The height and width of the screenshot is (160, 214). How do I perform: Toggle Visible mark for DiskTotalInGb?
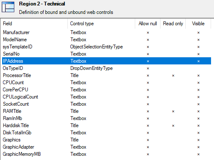[198, 133]
